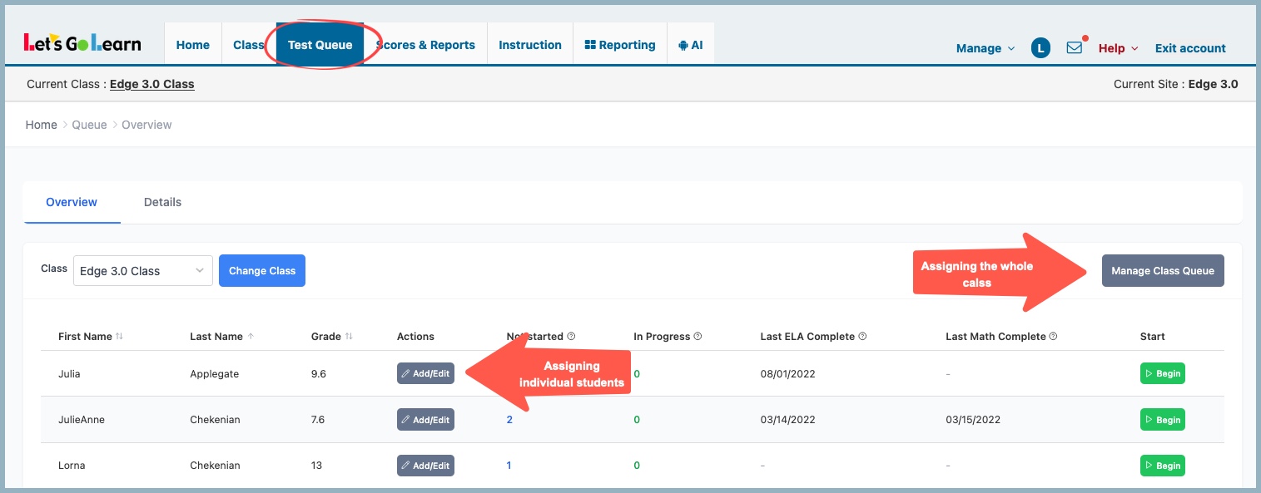Click Add/Edit for Julia Applegate

pyautogui.click(x=425, y=374)
